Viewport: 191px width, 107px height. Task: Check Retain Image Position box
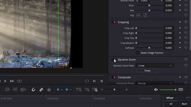tap(137, 53)
